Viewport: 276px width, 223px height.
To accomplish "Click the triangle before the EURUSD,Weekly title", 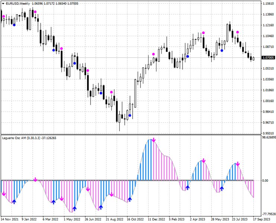I will click(3, 3).
